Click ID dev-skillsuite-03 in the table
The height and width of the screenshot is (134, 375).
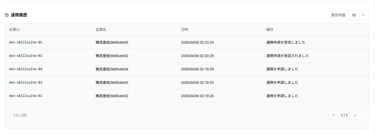26,83
